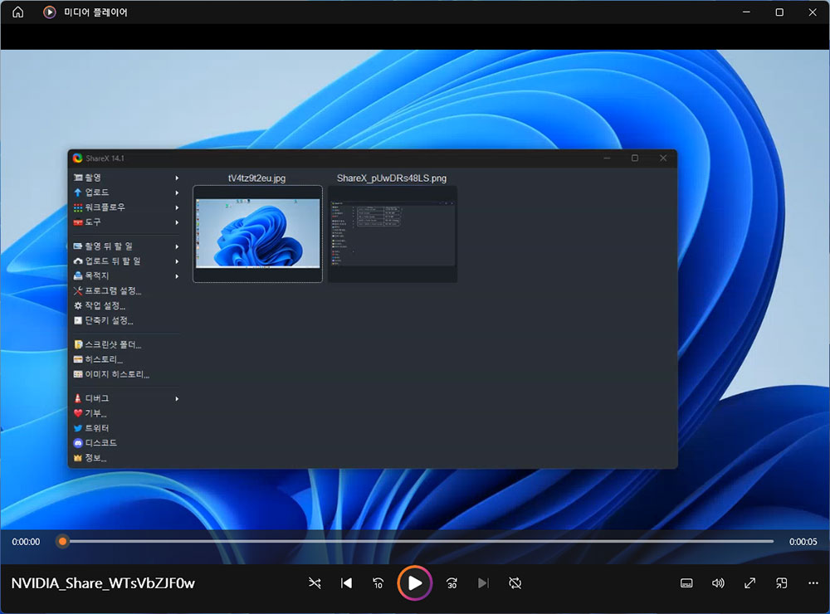Minimize the Media Player window
Viewport: 830px width, 614px height.
[746, 12]
